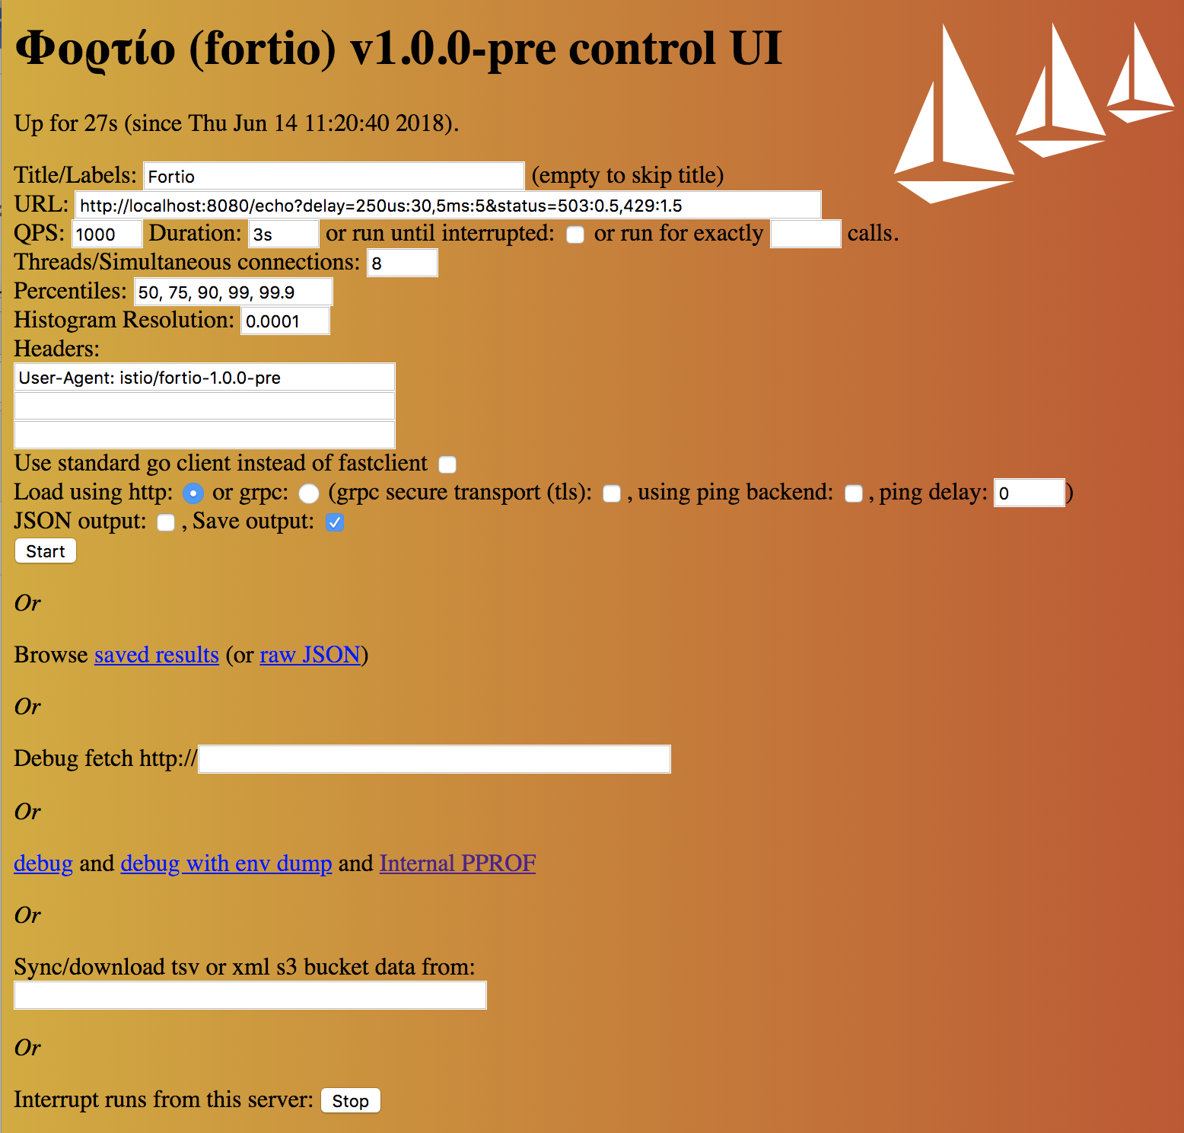Open the debug link
Screen dimensions: 1184x1133
43,863
